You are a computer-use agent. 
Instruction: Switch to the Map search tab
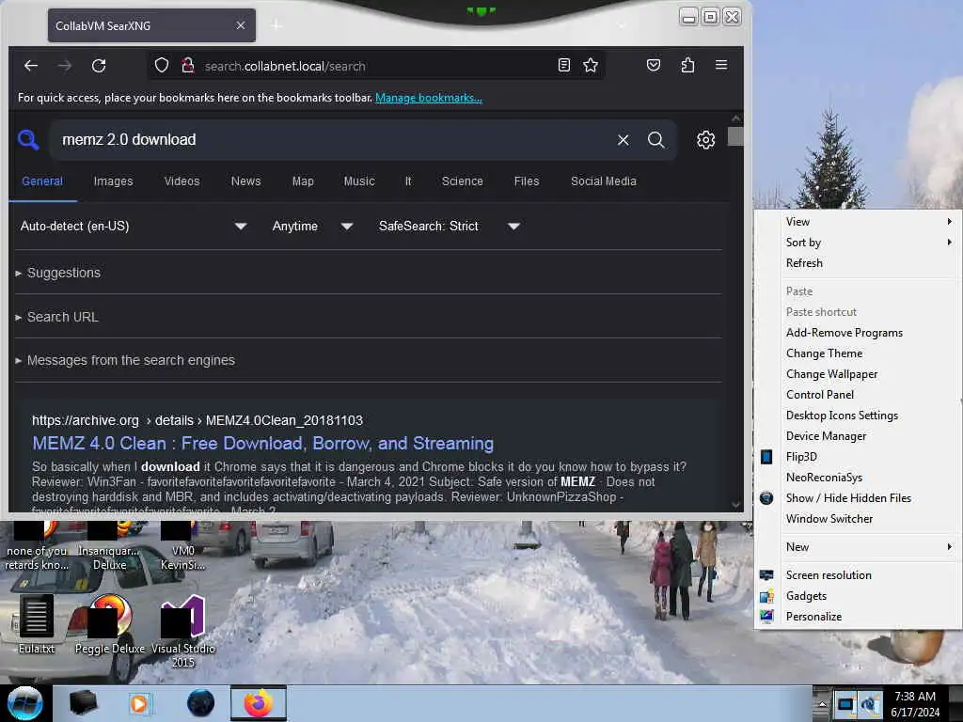tap(303, 181)
